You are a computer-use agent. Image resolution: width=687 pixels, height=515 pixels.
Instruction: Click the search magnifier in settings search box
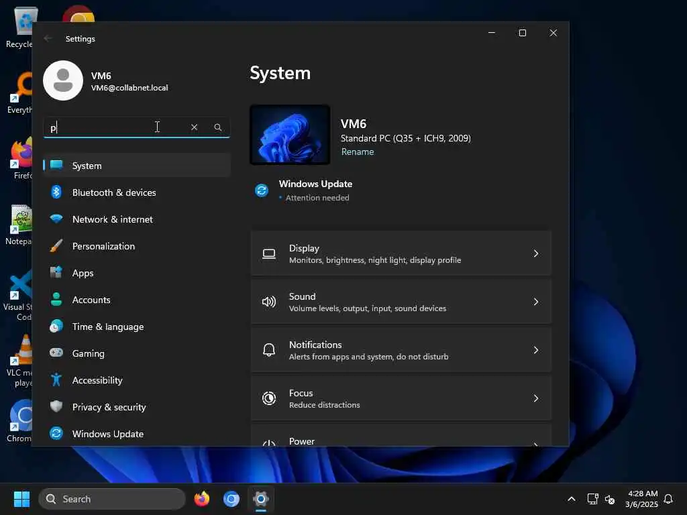coord(218,127)
